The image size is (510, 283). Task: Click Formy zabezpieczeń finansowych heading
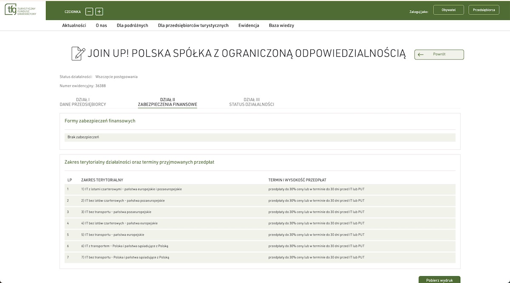[x=100, y=121]
